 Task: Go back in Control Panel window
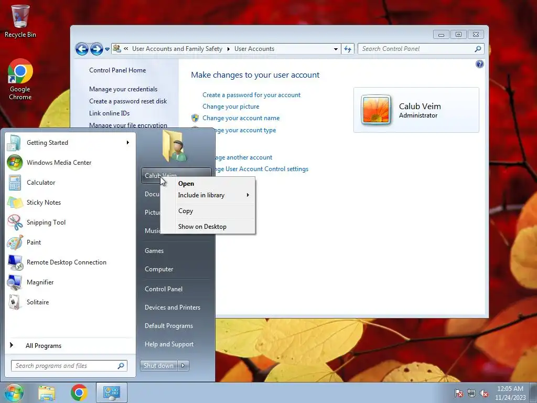pos(82,49)
